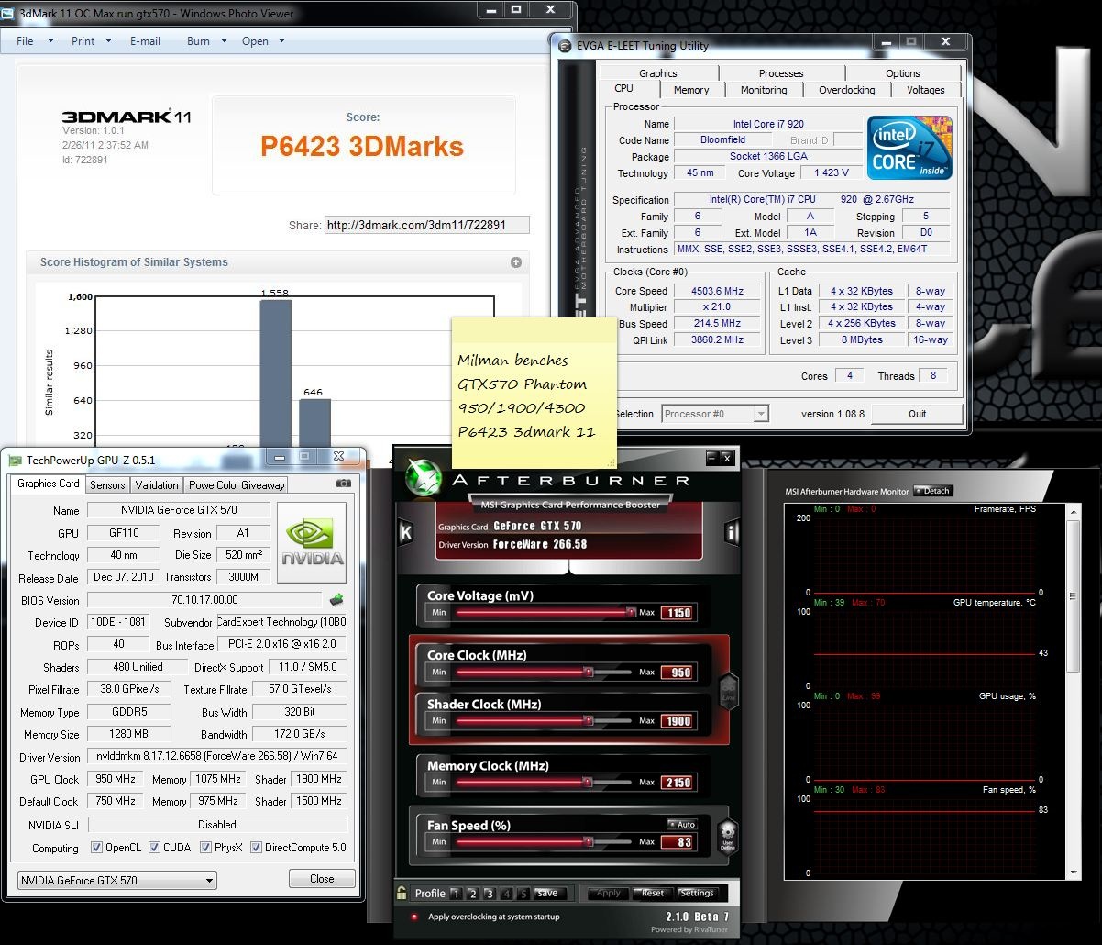This screenshot has width=1102, height=945.
Task: Click the GPU-Z title bar icon
Action: pyautogui.click(x=14, y=461)
